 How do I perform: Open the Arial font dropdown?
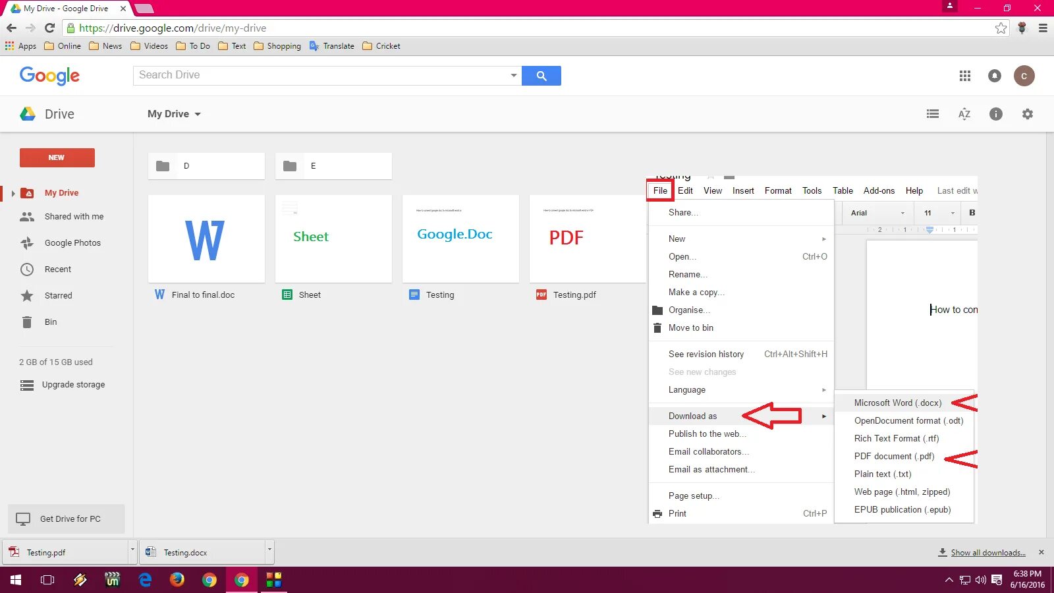[x=877, y=213]
